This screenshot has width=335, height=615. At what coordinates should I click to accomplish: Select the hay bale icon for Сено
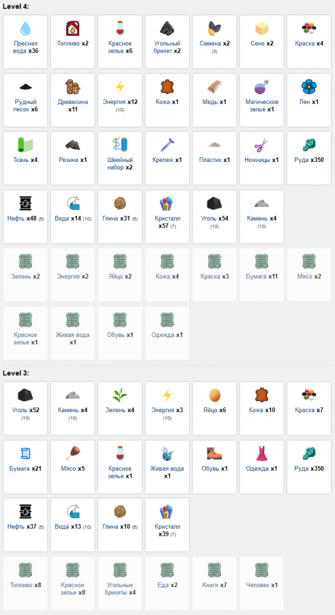click(x=262, y=29)
